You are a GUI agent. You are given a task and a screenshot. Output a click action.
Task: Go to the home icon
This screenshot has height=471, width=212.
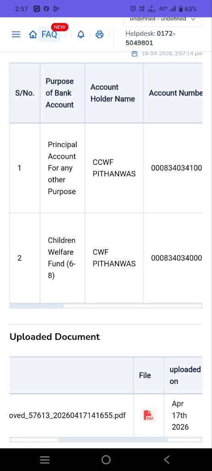(x=33, y=34)
